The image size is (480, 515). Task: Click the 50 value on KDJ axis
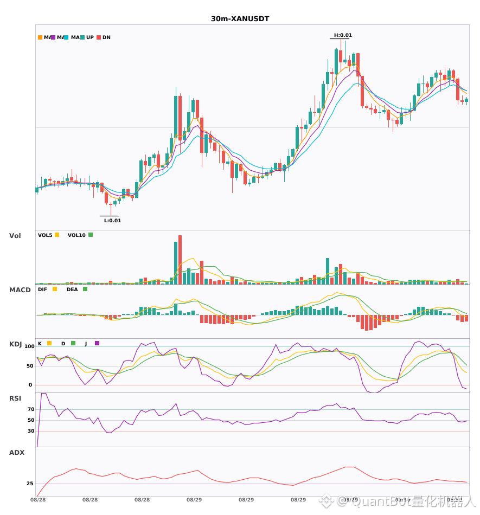[x=30, y=366]
